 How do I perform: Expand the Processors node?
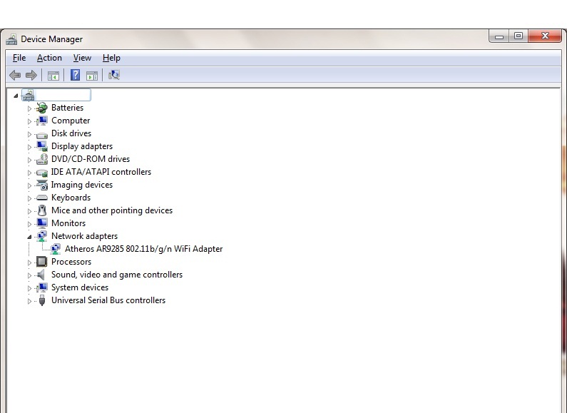coord(30,262)
